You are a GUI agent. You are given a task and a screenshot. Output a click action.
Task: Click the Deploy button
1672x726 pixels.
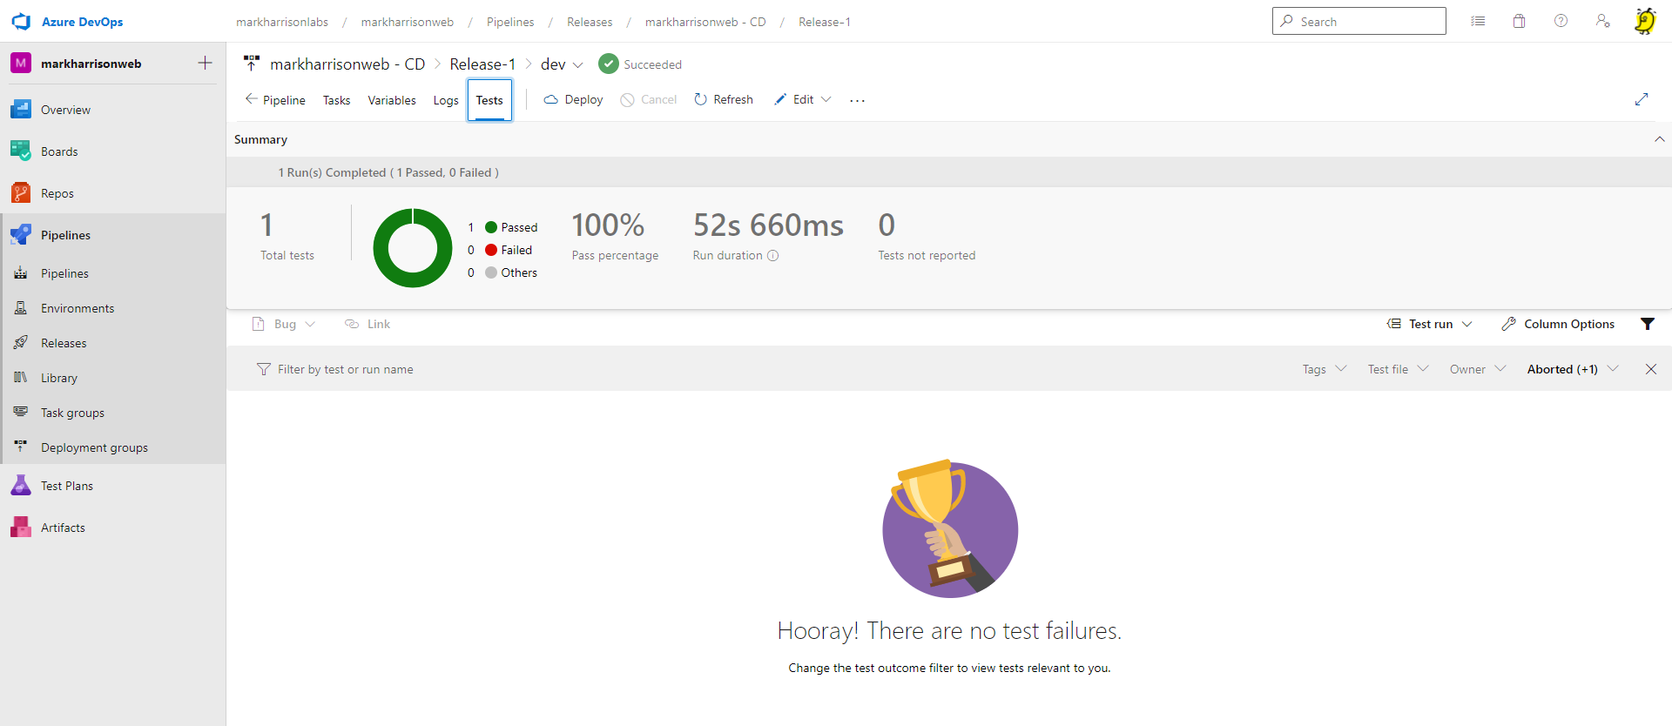(573, 100)
